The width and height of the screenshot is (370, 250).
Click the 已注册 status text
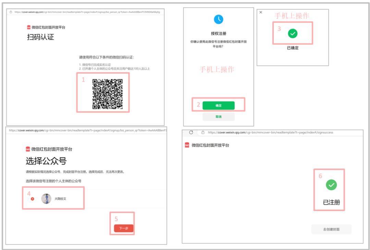point(331,202)
